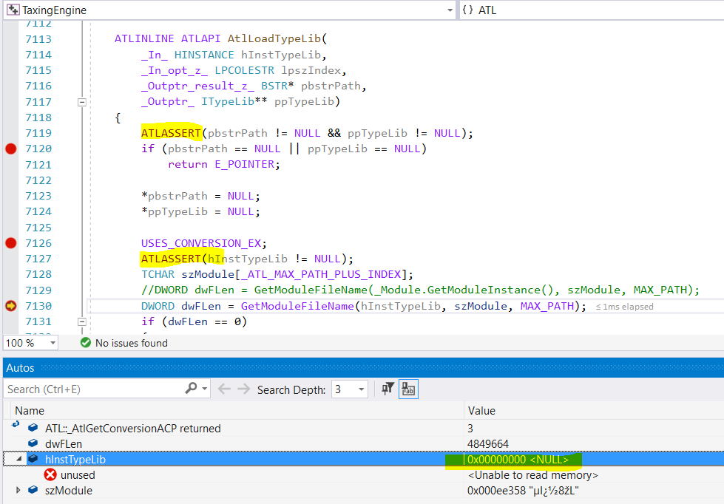Click the magnifier search icon in Autos

(x=191, y=389)
